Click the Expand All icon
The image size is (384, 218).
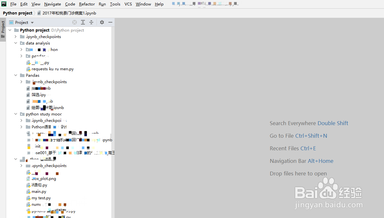pyautogui.click(x=83, y=22)
